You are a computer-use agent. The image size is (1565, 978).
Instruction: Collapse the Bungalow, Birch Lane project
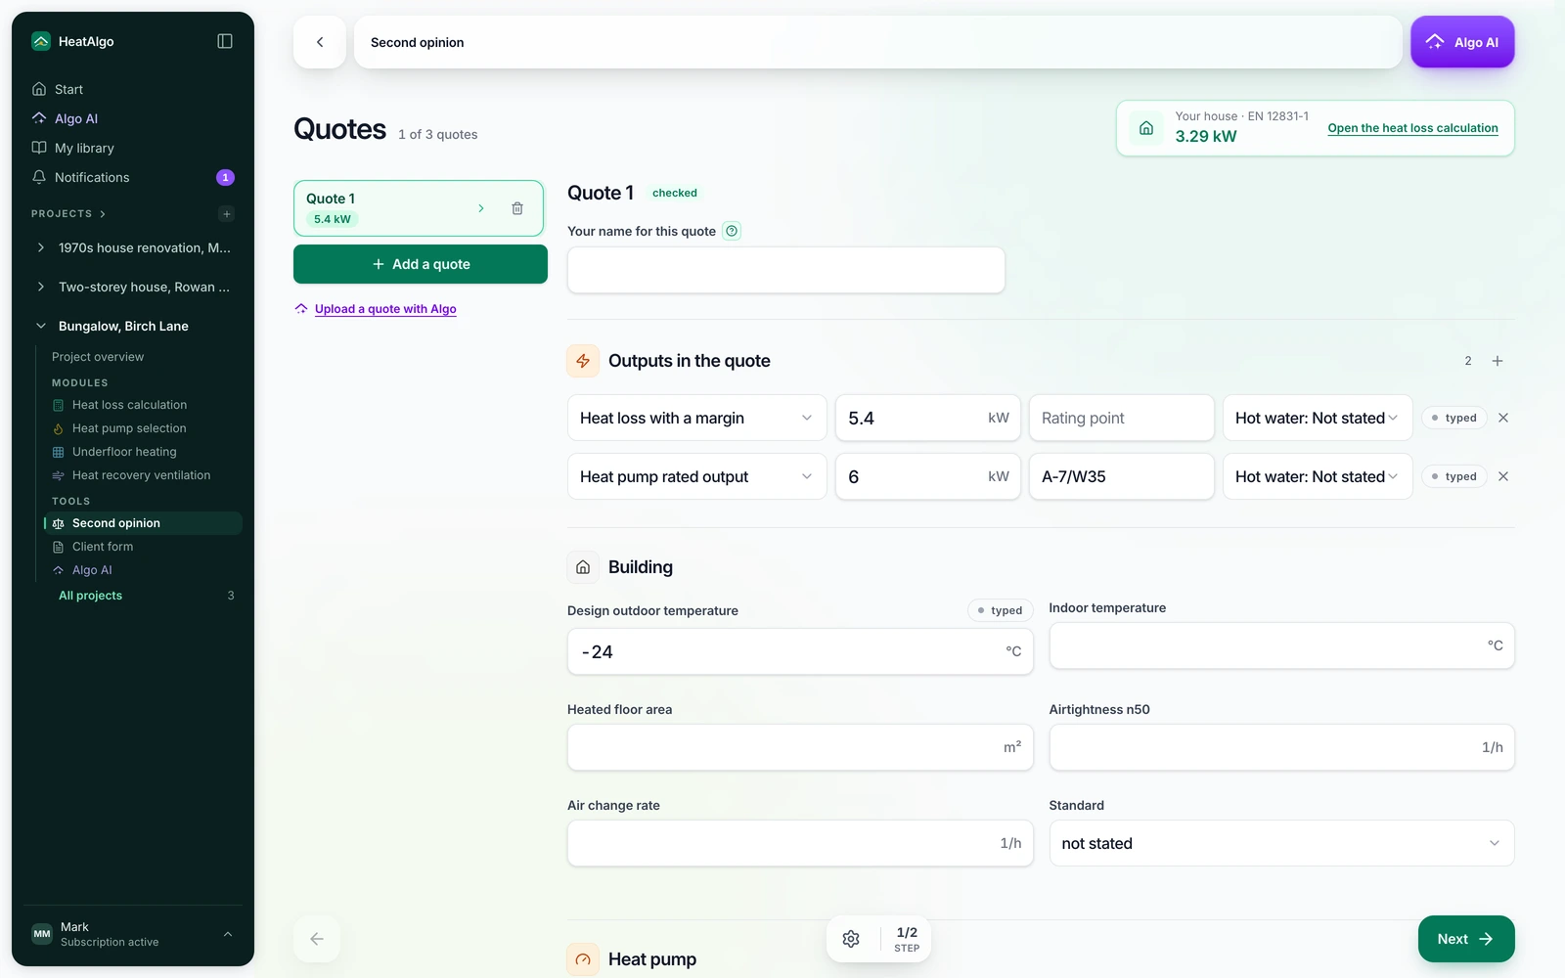click(x=41, y=326)
